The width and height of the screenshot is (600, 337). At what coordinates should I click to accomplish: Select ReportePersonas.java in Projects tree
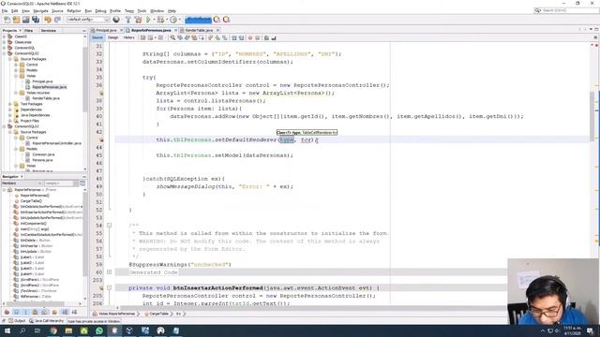click(x=49, y=87)
